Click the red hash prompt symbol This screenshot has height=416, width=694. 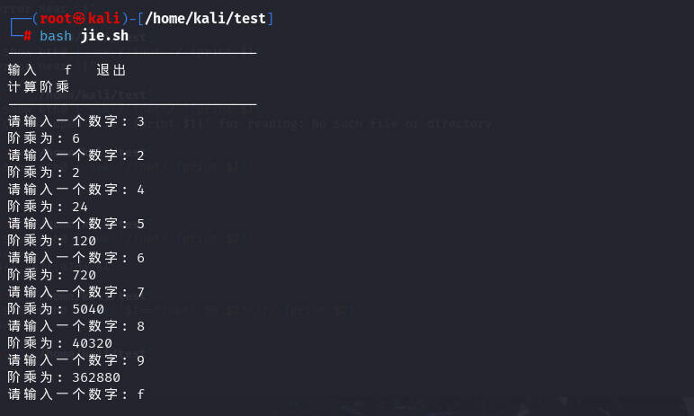click(x=28, y=36)
